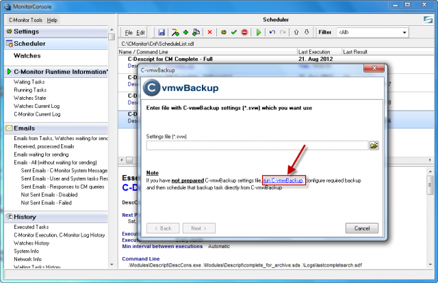Click the Settings file (*.svw) input field

tap(257, 146)
